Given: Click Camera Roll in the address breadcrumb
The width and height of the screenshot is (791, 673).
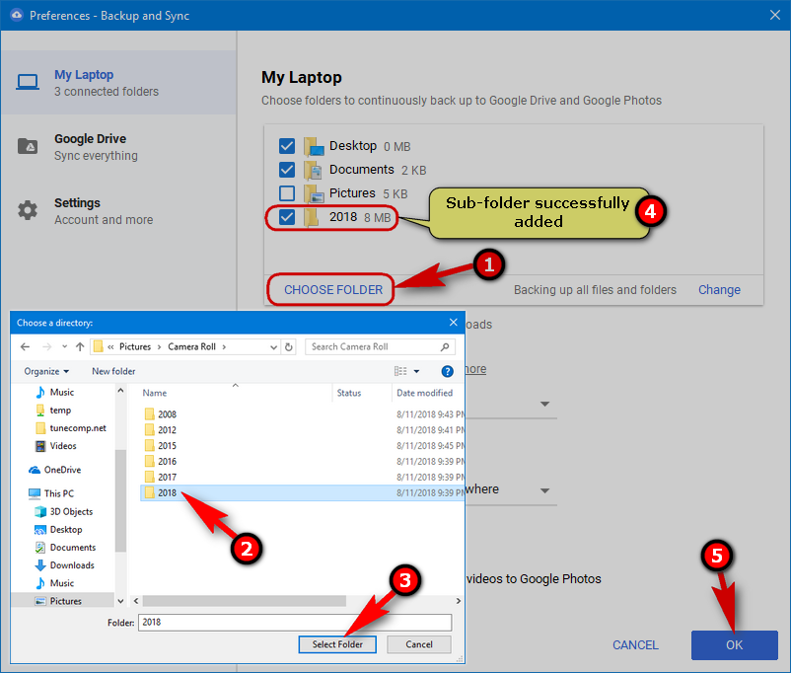Looking at the screenshot, I should click(x=191, y=346).
